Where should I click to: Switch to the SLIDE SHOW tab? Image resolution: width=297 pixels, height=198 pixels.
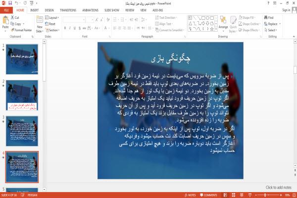tap(112, 10)
